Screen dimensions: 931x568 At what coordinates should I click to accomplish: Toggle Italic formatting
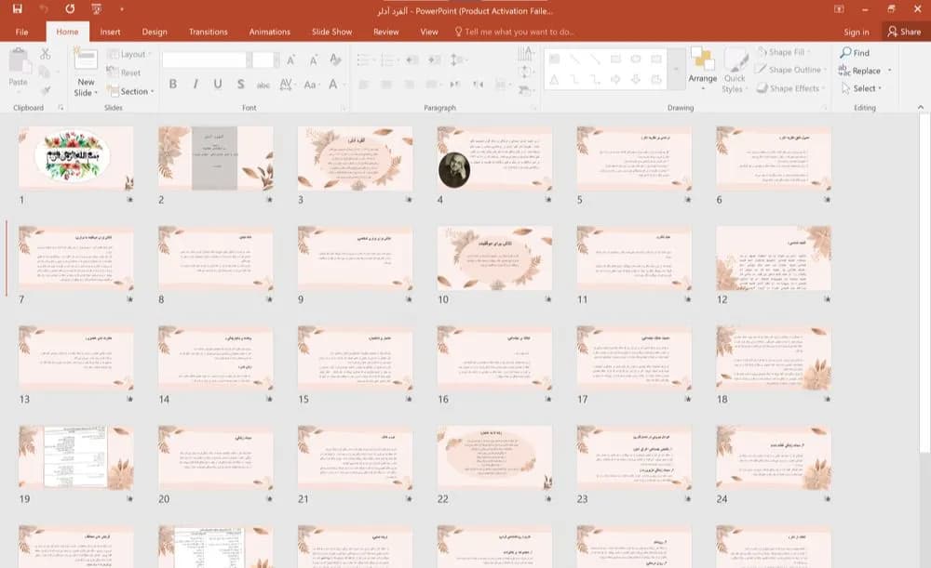pos(196,85)
